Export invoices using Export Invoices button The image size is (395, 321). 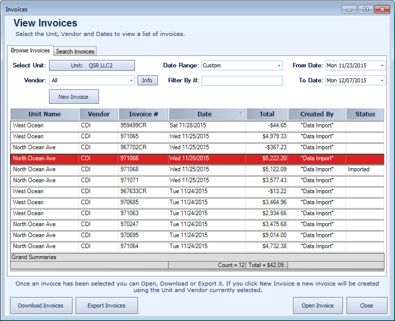pyautogui.click(x=106, y=306)
